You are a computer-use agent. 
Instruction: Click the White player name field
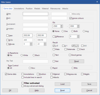click(35, 14)
